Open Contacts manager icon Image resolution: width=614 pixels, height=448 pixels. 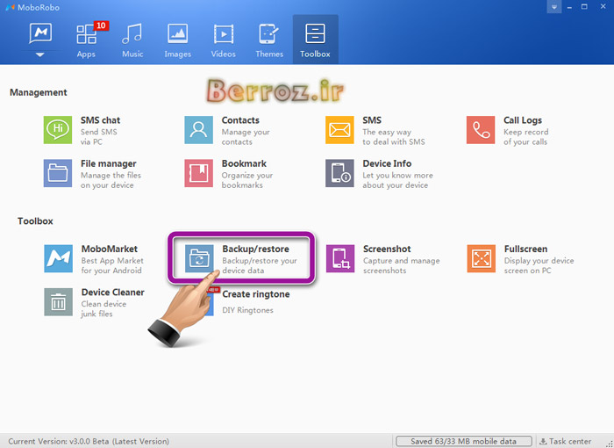199,130
